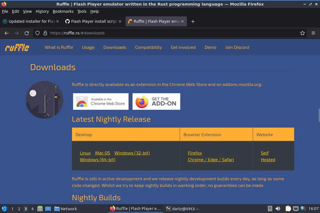Open the update notification tray icon
Image resolution: width=320 pixels, height=213 pixels.
(x=303, y=208)
